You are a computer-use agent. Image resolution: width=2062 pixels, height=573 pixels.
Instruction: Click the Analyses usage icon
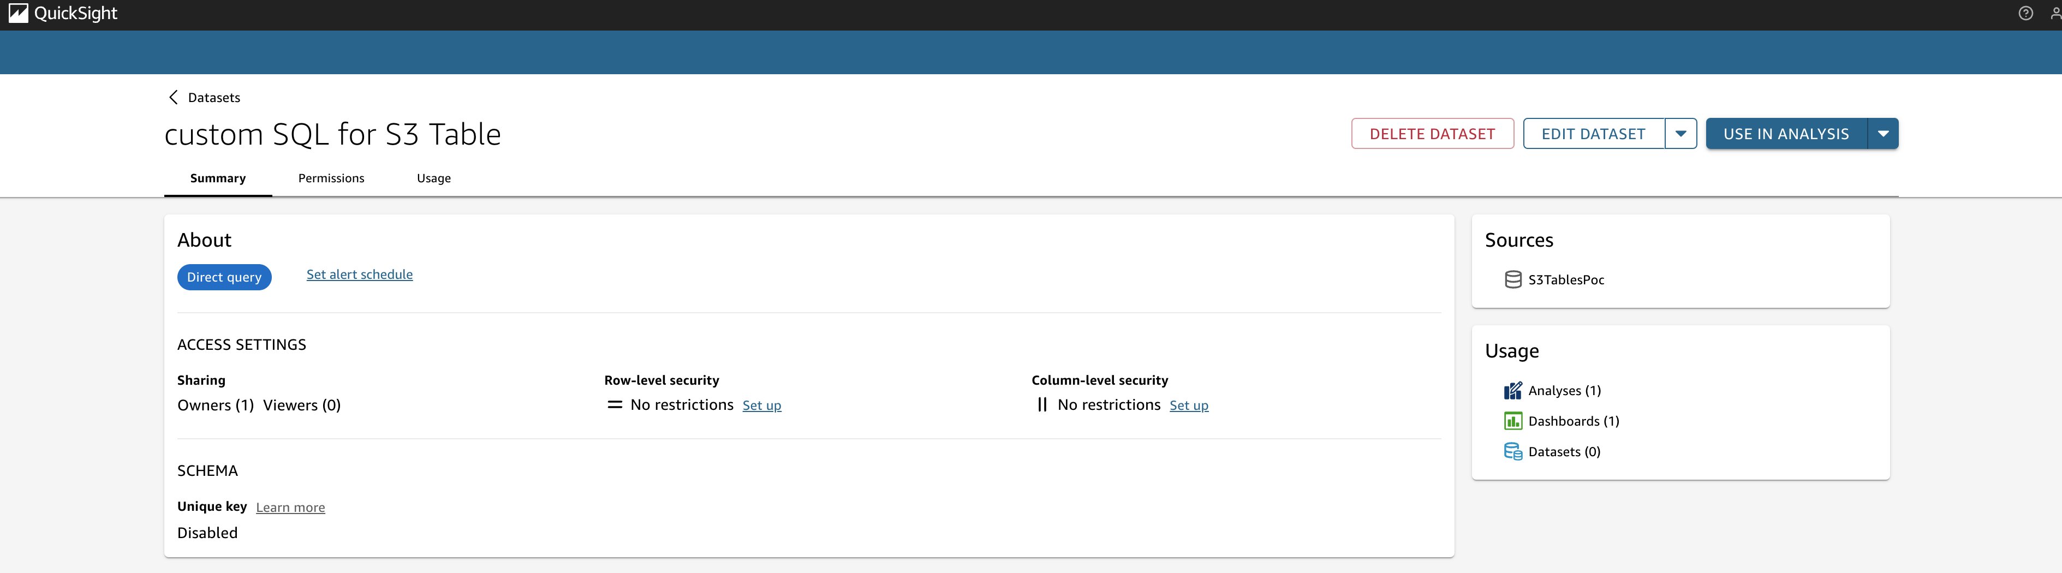[x=1512, y=391]
